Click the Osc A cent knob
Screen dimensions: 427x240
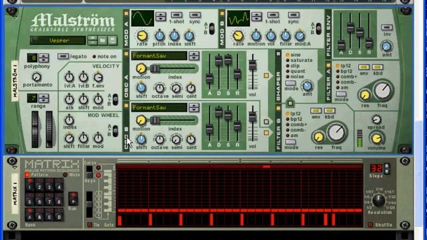191,88
